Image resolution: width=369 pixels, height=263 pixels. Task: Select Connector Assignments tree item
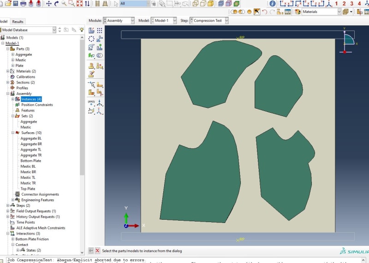[x=40, y=194]
